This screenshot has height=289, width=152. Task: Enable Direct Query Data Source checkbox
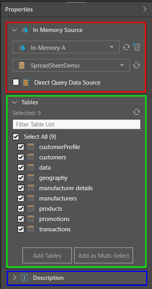point(16,82)
